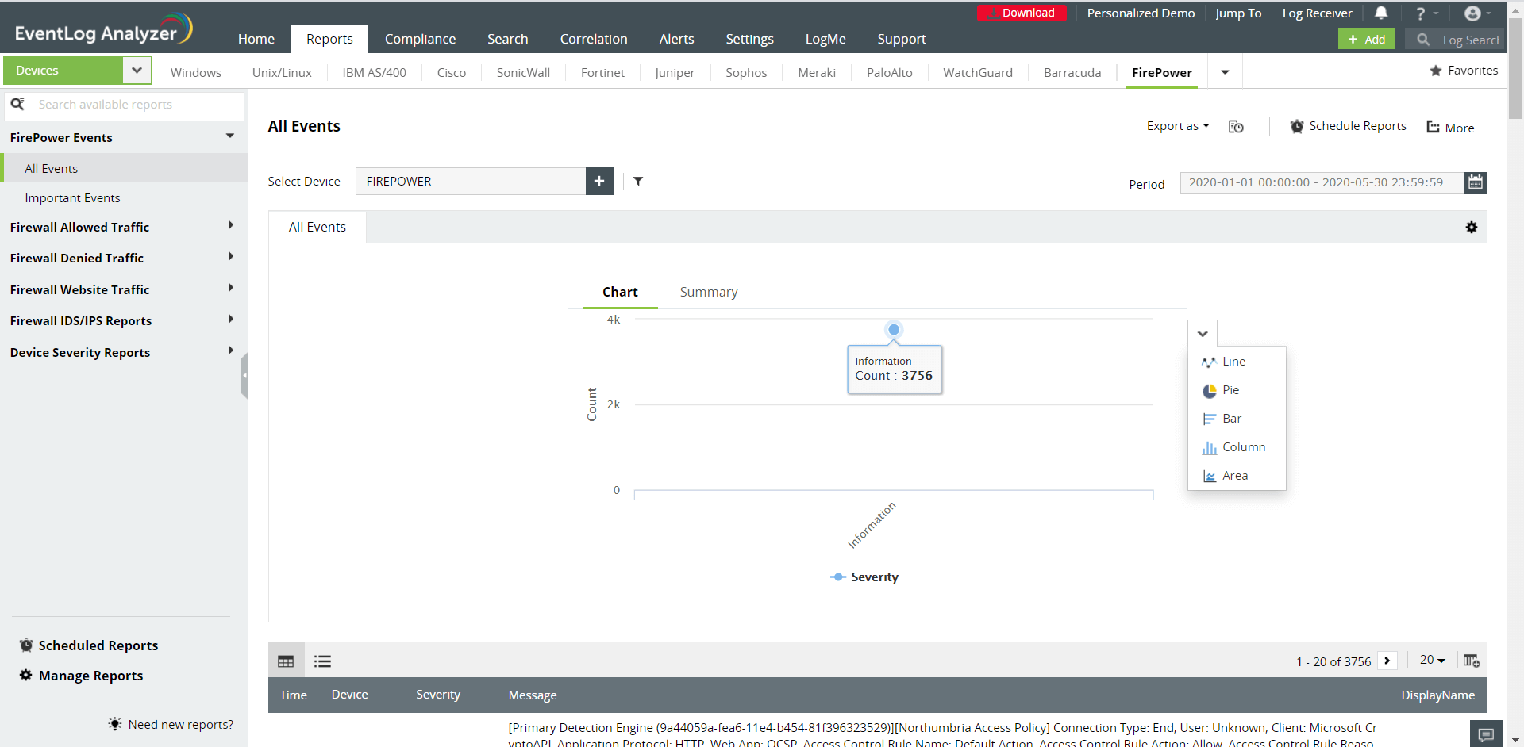The height and width of the screenshot is (747, 1524).
Task: Open Favorites star
Action: coord(1436,71)
